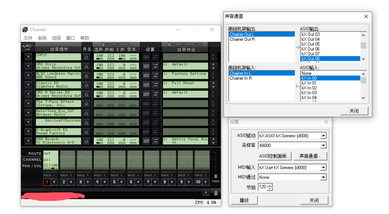The image size is (389, 214).
Task: Open parameter settings icon for M40 Reverb row
Action: [x=155, y=141]
